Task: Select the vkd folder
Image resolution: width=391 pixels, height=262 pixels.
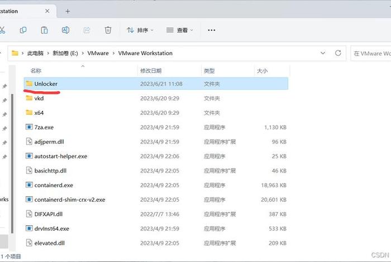Action: (x=156, y=98)
